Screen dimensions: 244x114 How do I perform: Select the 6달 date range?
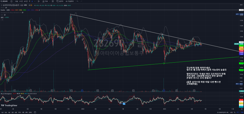coord(16,112)
